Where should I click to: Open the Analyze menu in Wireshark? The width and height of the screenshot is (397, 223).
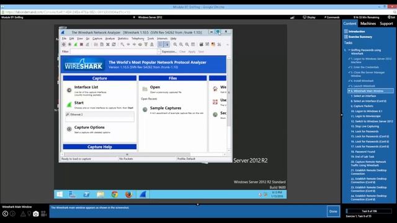pyautogui.click(x=110, y=38)
